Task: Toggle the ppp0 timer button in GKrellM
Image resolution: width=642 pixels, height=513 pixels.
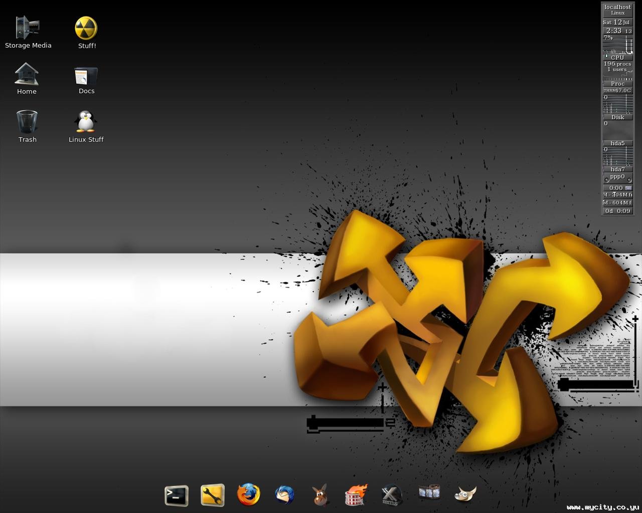Action: tap(628, 188)
